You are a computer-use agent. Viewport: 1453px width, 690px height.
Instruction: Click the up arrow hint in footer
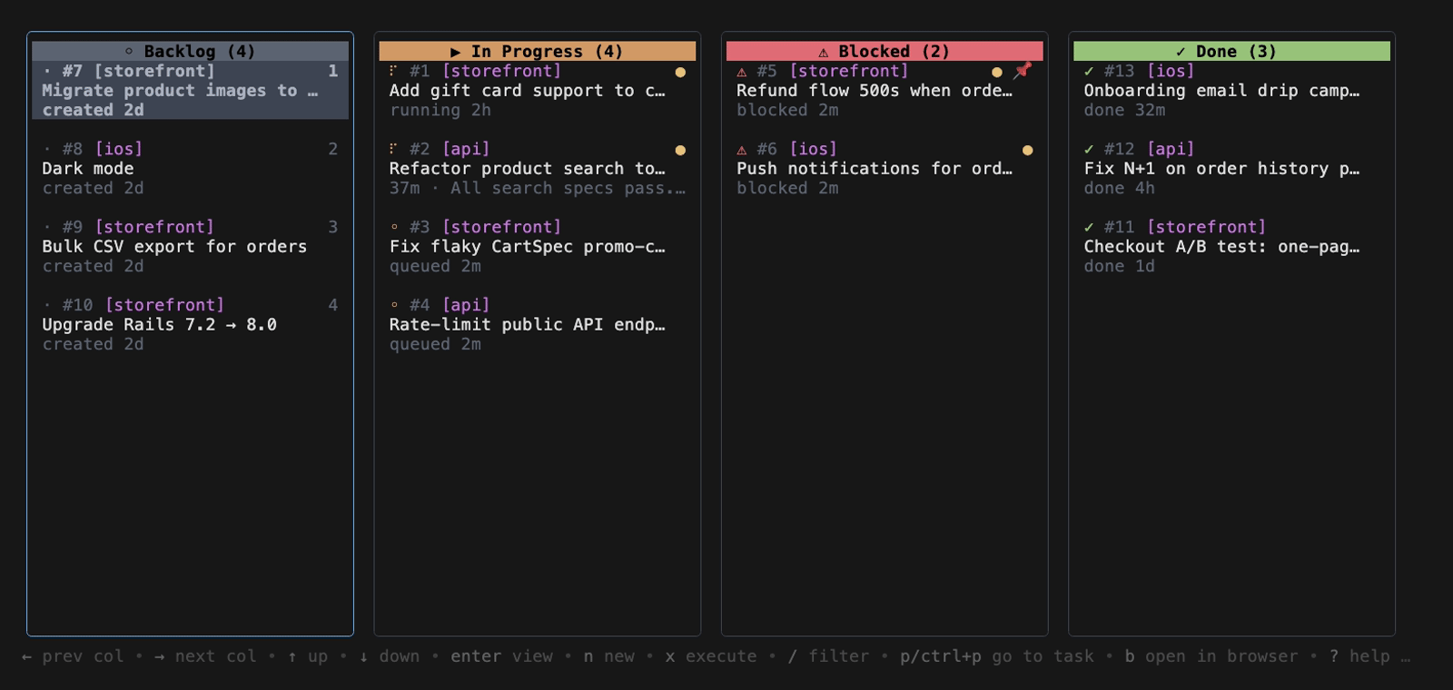[308, 655]
